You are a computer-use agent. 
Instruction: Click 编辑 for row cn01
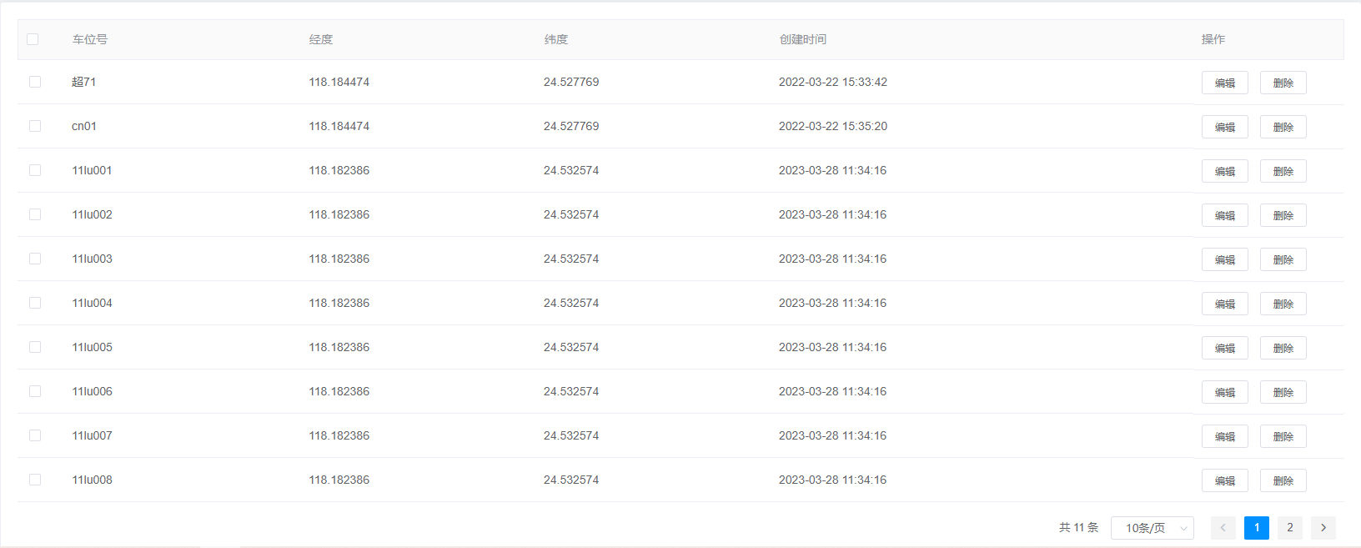(1224, 127)
